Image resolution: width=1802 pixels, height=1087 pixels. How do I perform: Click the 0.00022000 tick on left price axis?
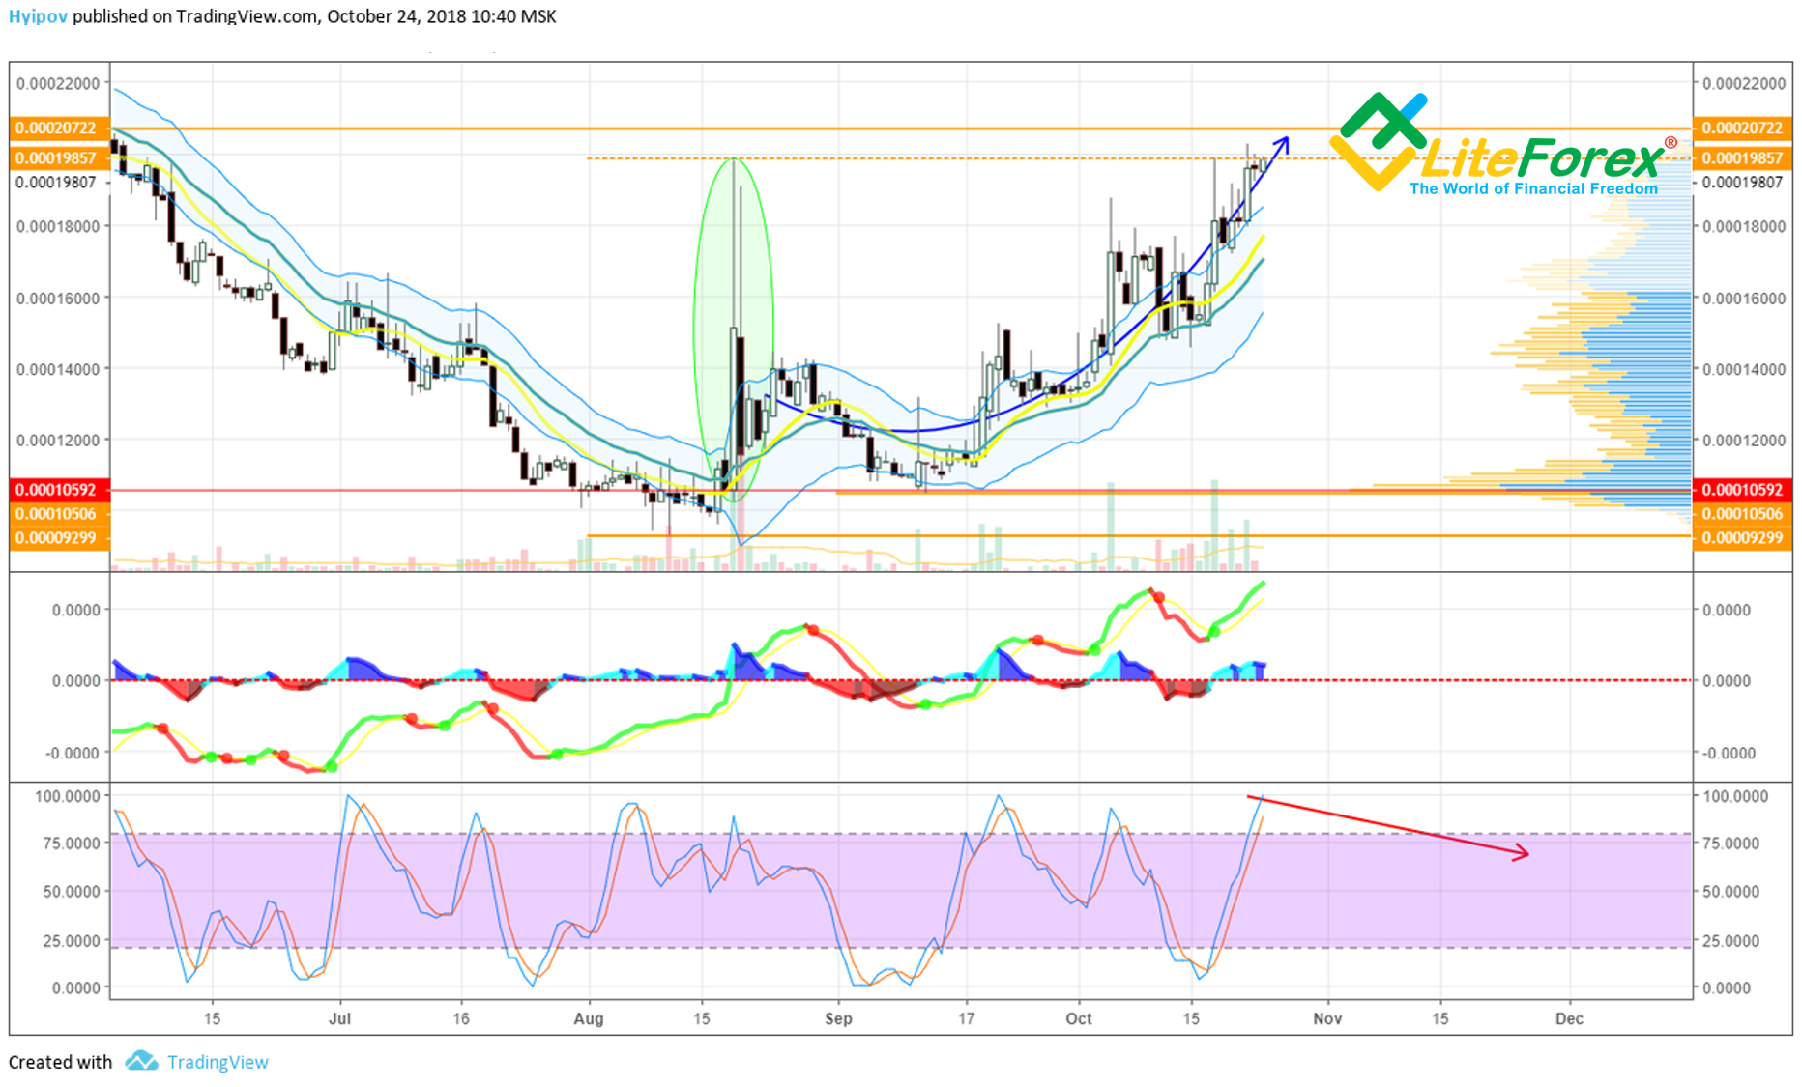click(58, 83)
